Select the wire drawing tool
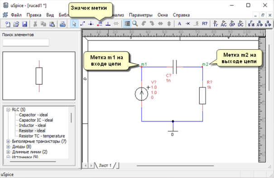This screenshot has height=178, width=274. 82,24
